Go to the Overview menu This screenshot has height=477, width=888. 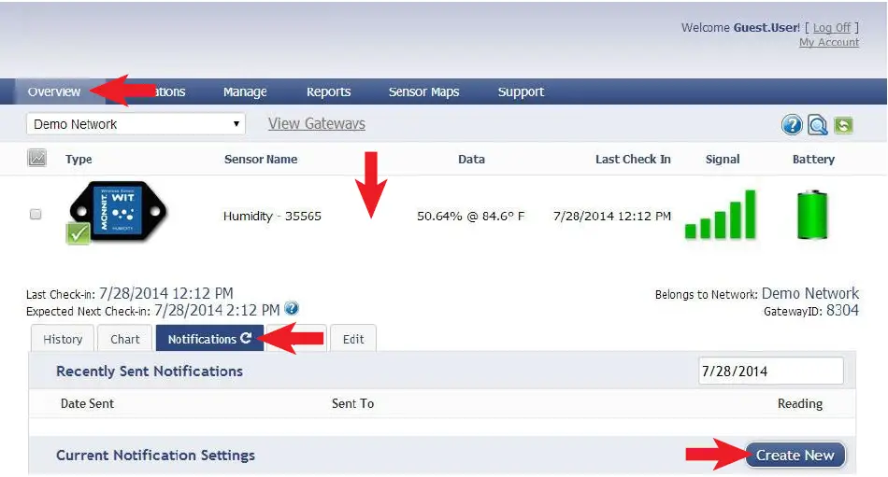54,91
